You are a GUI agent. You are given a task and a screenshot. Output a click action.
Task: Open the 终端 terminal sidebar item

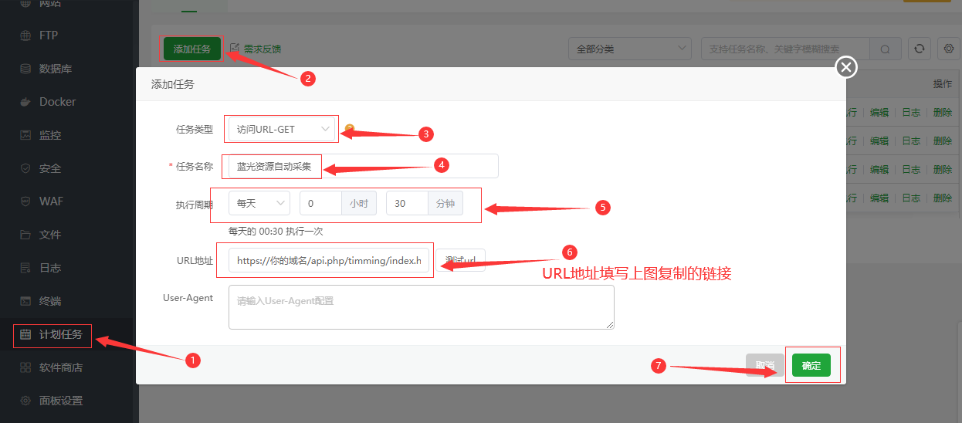tap(49, 301)
